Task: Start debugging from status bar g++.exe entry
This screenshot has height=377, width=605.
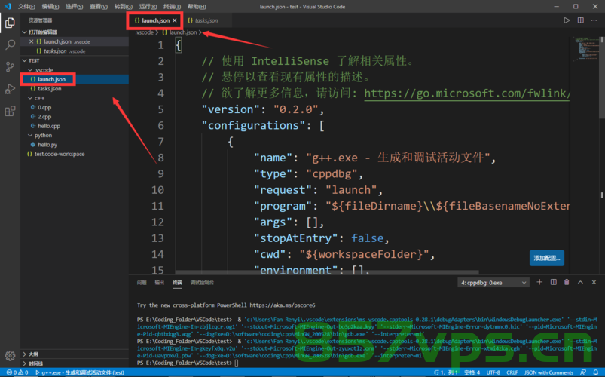Action: click(x=79, y=372)
